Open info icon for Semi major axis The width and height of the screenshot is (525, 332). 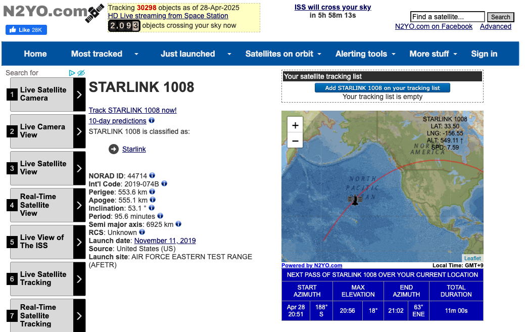click(x=178, y=224)
